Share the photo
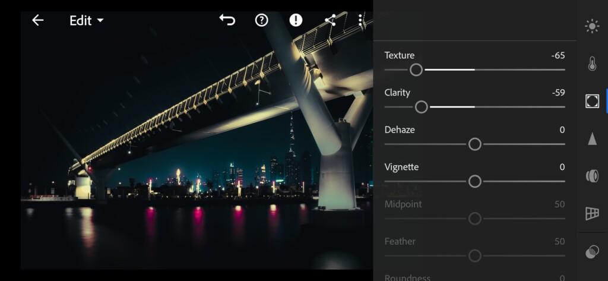 (x=330, y=20)
